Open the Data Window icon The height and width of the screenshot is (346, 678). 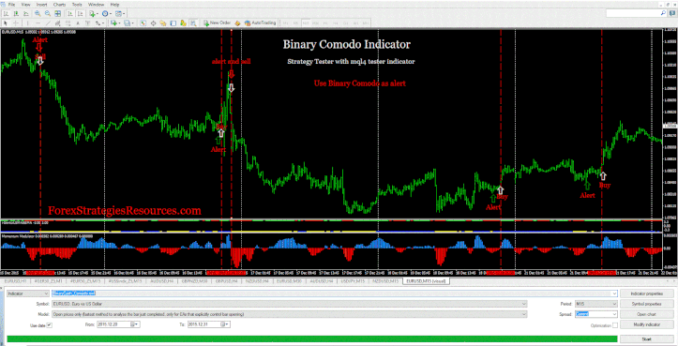[x=153, y=23]
